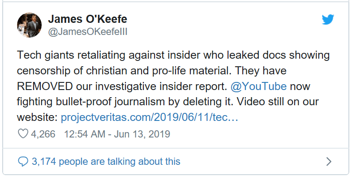Click '3,174 people are talking about this'
352x176 pixels.
[x=106, y=162]
